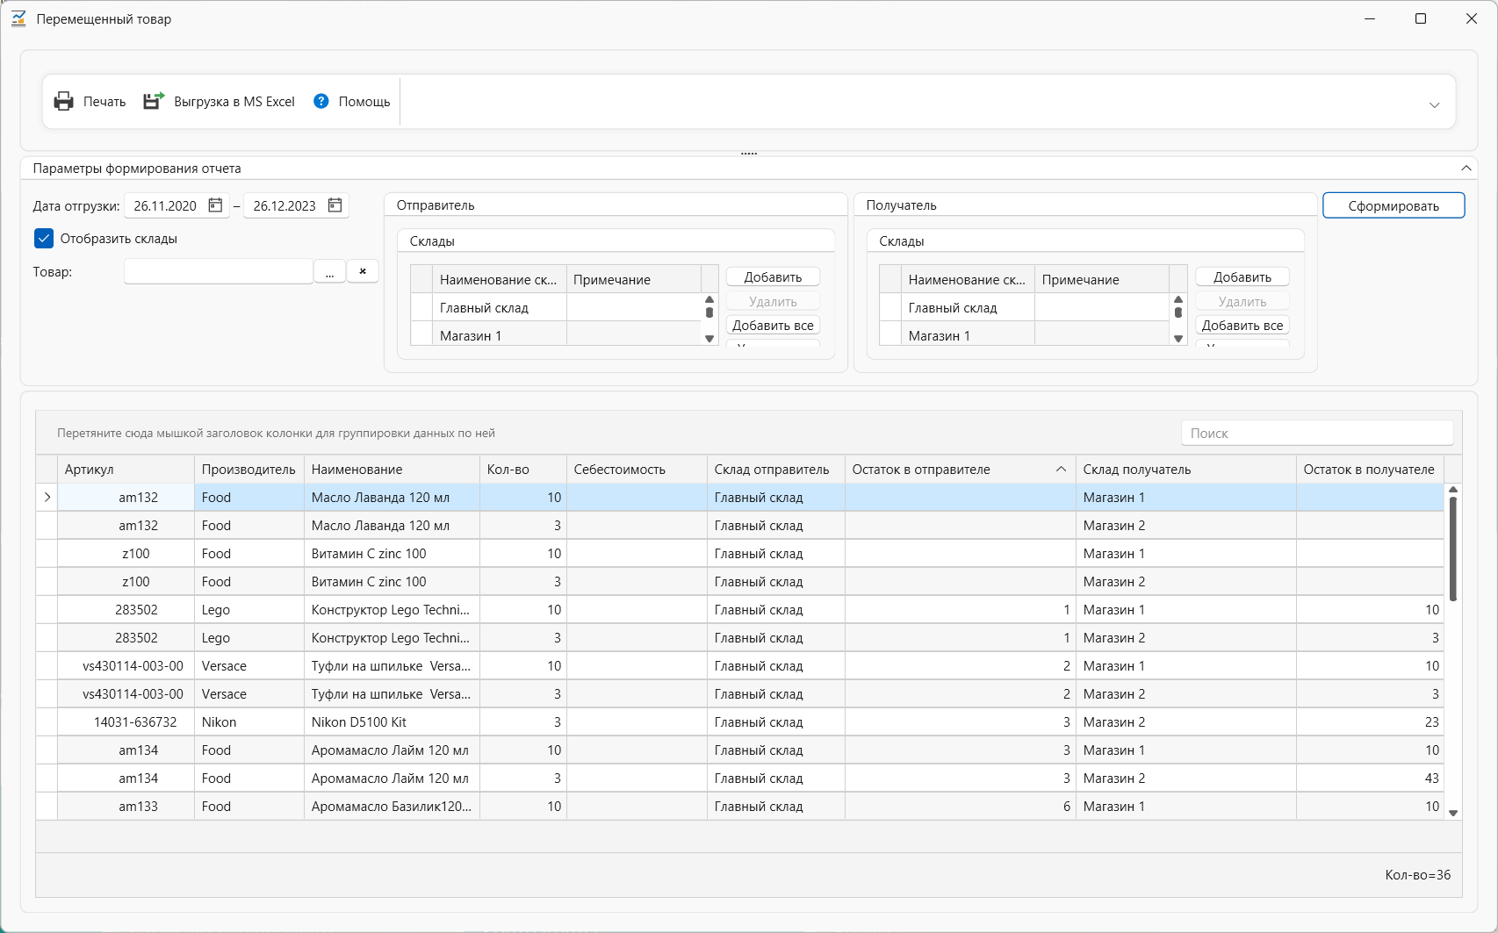Click the Товар input field
This screenshot has height=933, width=1498.
[219, 272]
